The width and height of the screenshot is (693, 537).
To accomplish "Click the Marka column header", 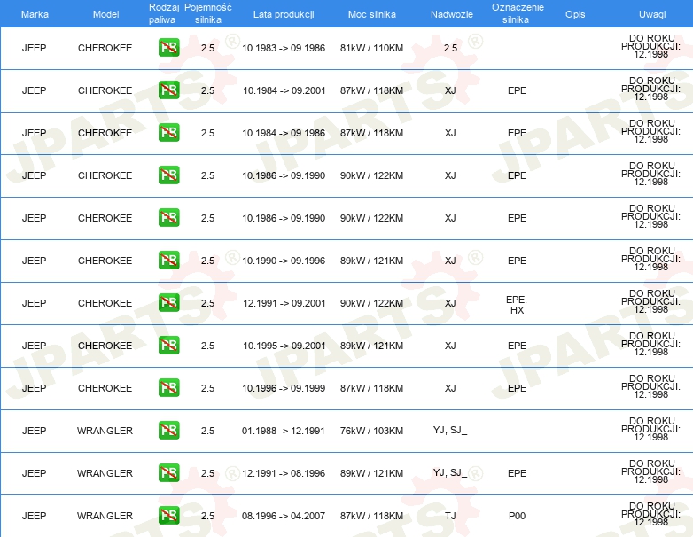I will click(35, 14).
